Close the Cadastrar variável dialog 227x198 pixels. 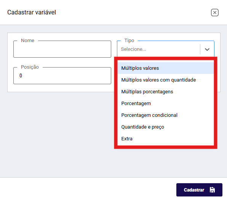(214, 13)
